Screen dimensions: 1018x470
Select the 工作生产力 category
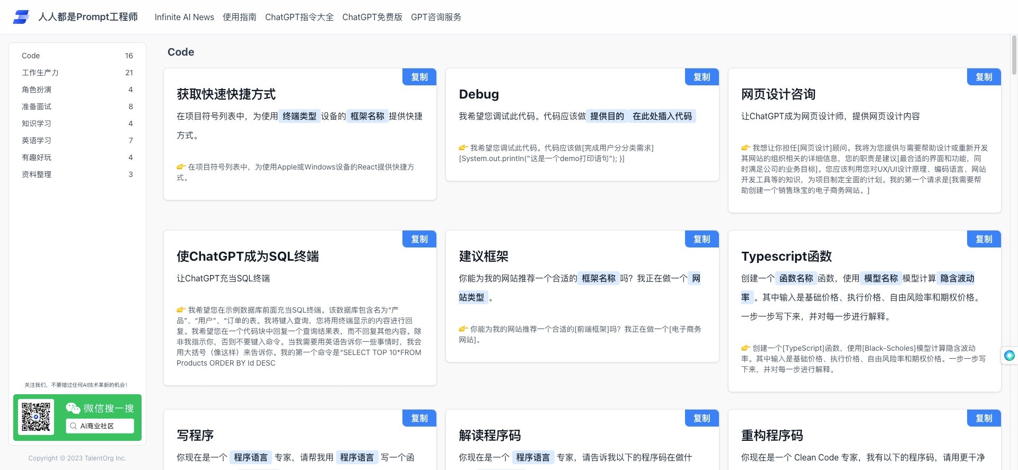click(x=77, y=73)
